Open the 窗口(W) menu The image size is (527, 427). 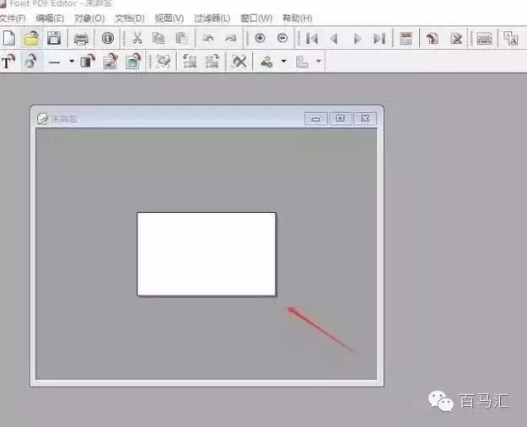tap(256, 19)
